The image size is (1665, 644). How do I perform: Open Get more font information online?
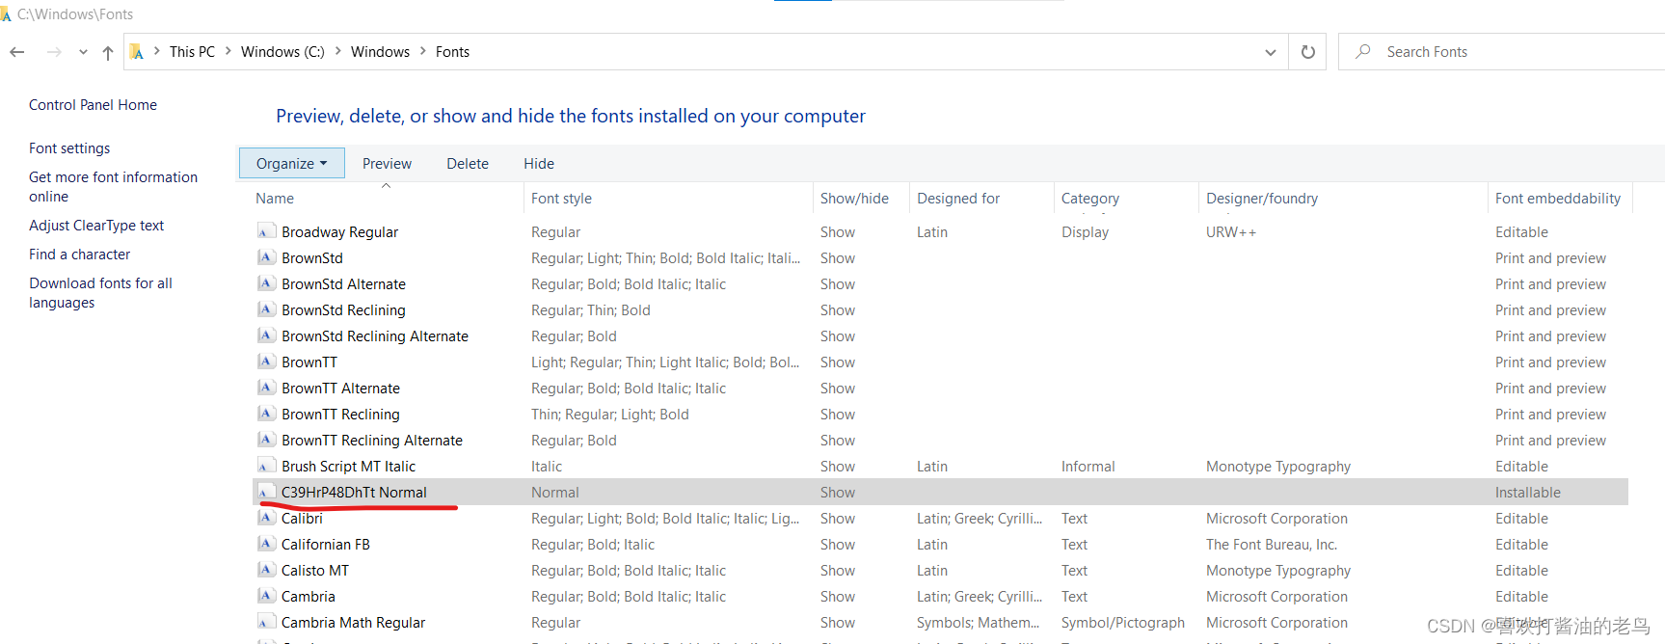pyautogui.click(x=113, y=187)
